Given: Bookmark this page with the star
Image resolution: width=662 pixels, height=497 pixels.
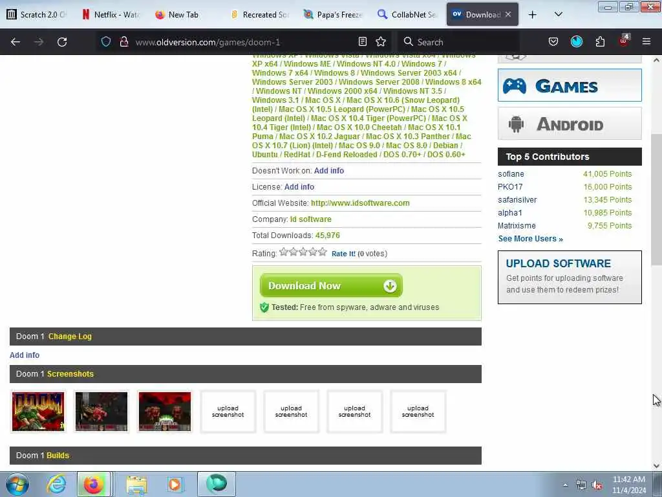Looking at the screenshot, I should click(381, 41).
